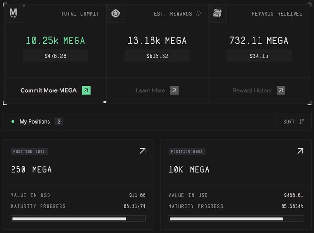
Task: Click the $478.28 value box
Action: tap(55, 56)
